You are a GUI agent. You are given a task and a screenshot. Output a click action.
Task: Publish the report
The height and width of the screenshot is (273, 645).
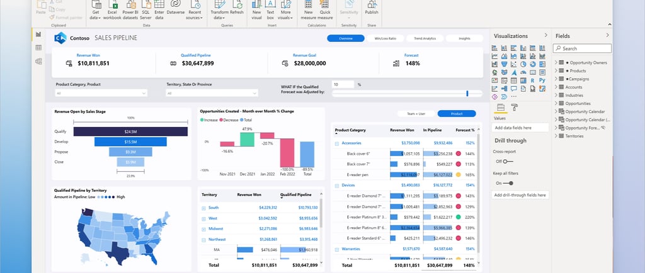pyautogui.click(x=372, y=8)
